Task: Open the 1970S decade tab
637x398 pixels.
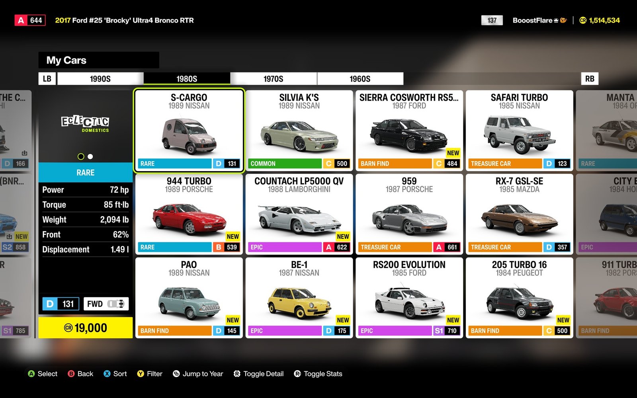Action: click(274, 79)
